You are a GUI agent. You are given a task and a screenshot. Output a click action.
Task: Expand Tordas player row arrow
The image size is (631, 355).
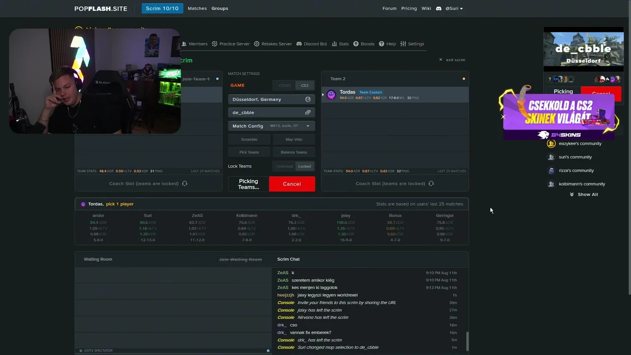[323, 94]
